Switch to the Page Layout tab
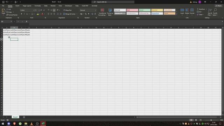Viewport: 224px width, 126px height. coord(27,6)
